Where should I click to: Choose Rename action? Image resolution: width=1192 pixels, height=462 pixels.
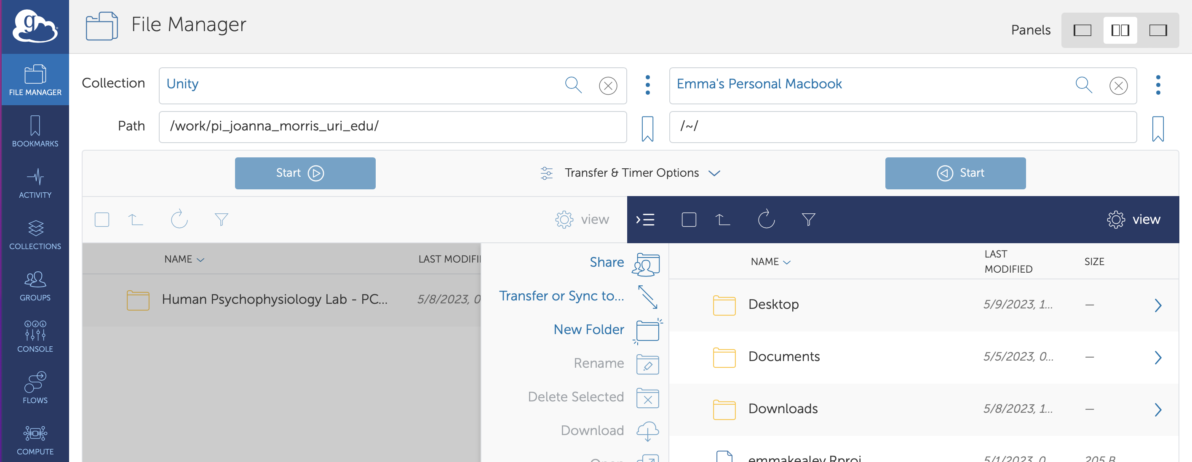coord(616,364)
